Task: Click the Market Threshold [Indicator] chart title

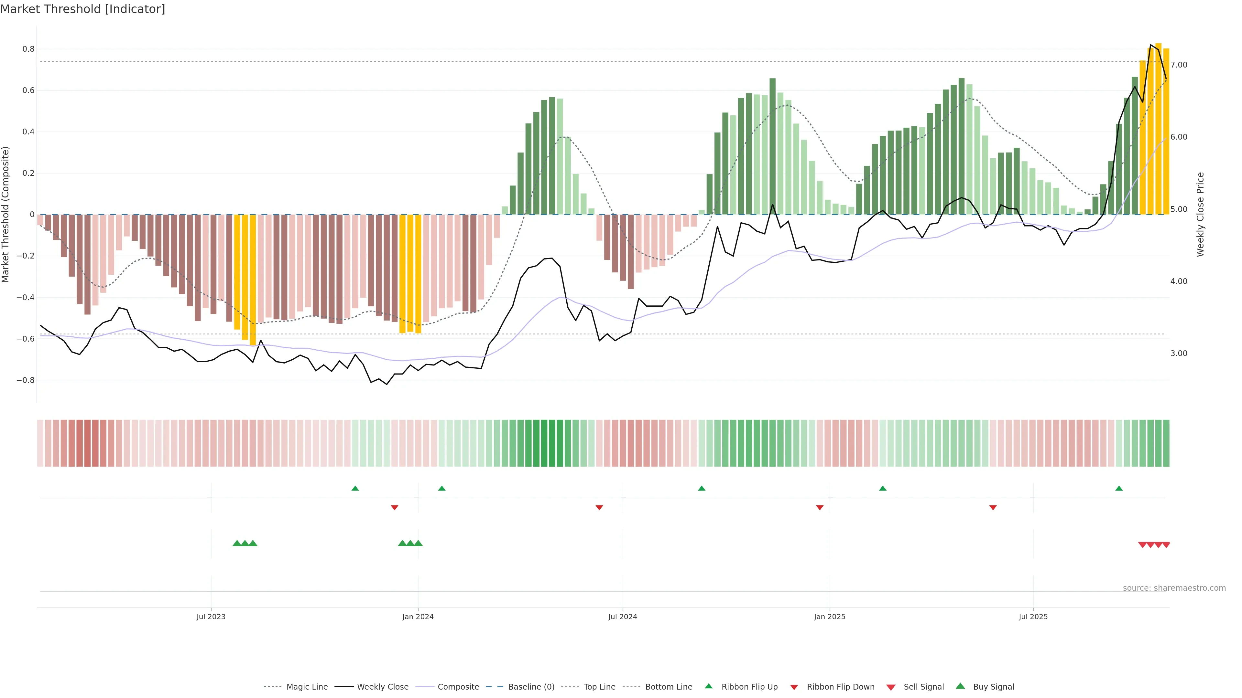Action: click(x=82, y=9)
